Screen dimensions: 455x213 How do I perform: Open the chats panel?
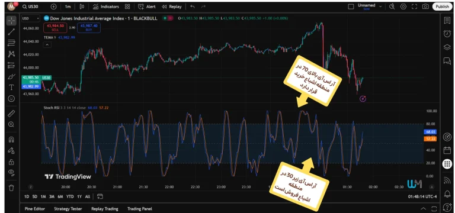[x=447, y=60]
